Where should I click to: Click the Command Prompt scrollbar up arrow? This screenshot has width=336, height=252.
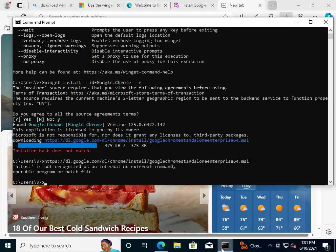pyautogui.click(x=330, y=30)
